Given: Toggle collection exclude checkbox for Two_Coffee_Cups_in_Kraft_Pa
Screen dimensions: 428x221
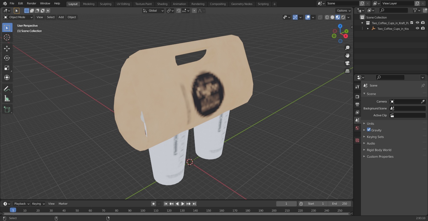Looking at the screenshot, I should click(412, 23).
